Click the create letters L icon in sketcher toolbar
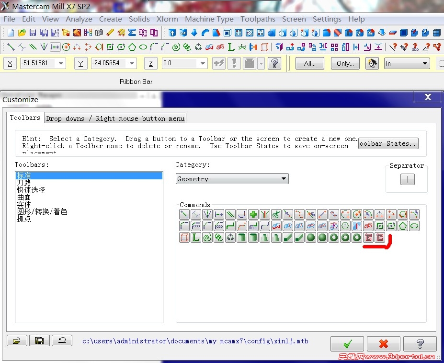This screenshot has height=363, width=444. click(x=231, y=47)
